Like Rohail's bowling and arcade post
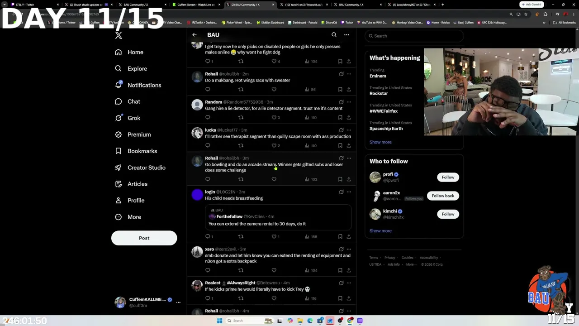This screenshot has height=326, width=579. pyautogui.click(x=274, y=179)
